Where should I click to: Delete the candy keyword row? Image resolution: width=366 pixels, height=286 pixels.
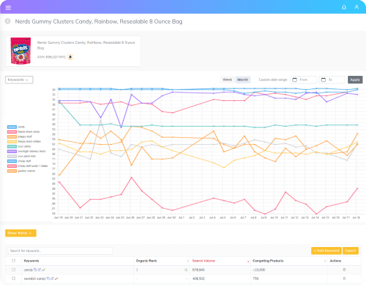[344, 269]
